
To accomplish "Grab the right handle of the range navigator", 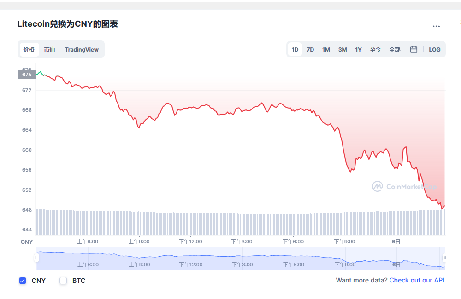I will [x=445, y=258].
